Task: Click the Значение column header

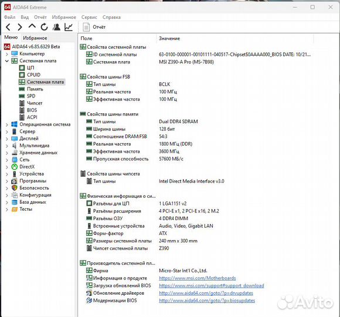Action: click(x=169, y=38)
